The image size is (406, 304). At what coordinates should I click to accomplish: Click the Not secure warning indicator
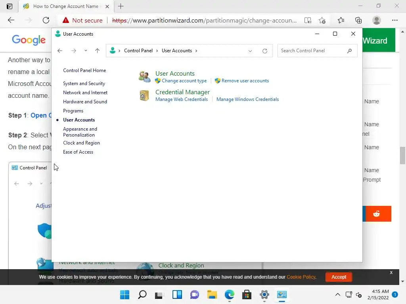[82, 20]
